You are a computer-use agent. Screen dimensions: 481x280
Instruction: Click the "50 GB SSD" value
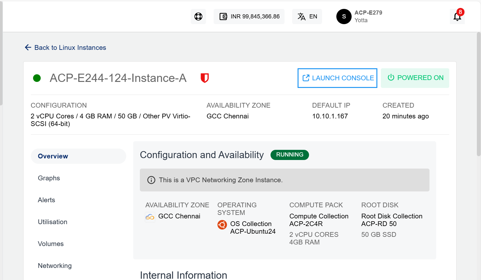tap(379, 235)
